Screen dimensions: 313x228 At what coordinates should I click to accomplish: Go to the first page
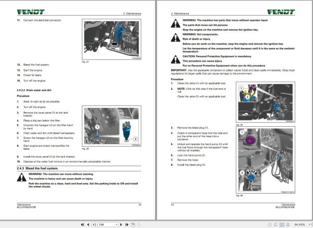coord(82,224)
